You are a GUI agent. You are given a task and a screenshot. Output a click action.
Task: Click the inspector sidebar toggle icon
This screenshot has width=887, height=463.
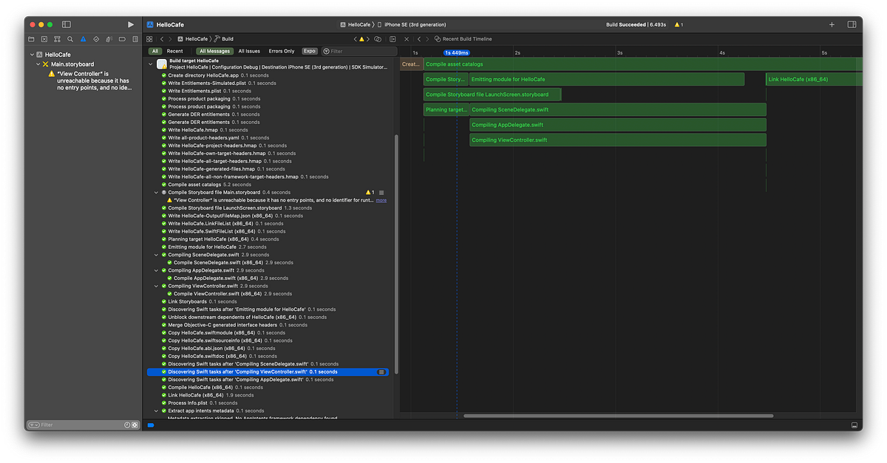tap(852, 24)
